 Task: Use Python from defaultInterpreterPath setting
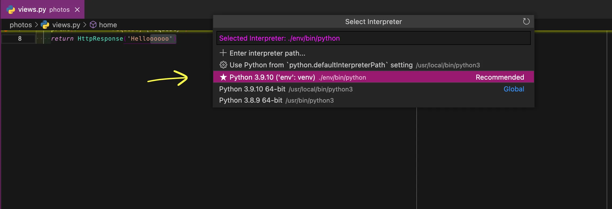(321, 65)
